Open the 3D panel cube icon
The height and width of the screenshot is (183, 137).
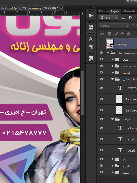[91, 27]
